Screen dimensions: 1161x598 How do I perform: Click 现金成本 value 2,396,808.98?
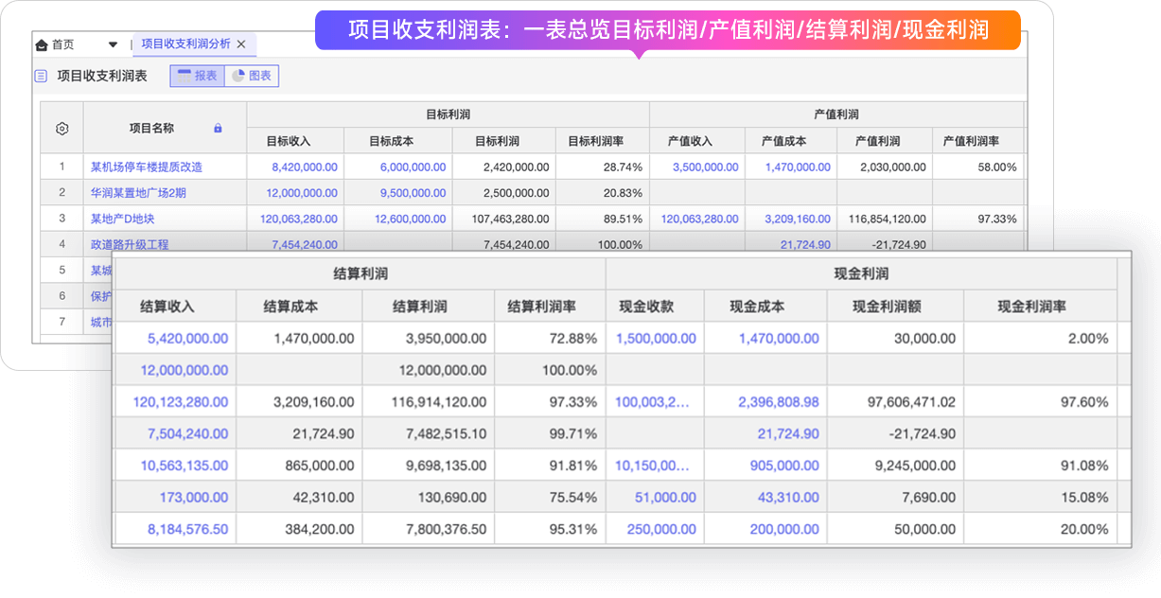point(779,402)
